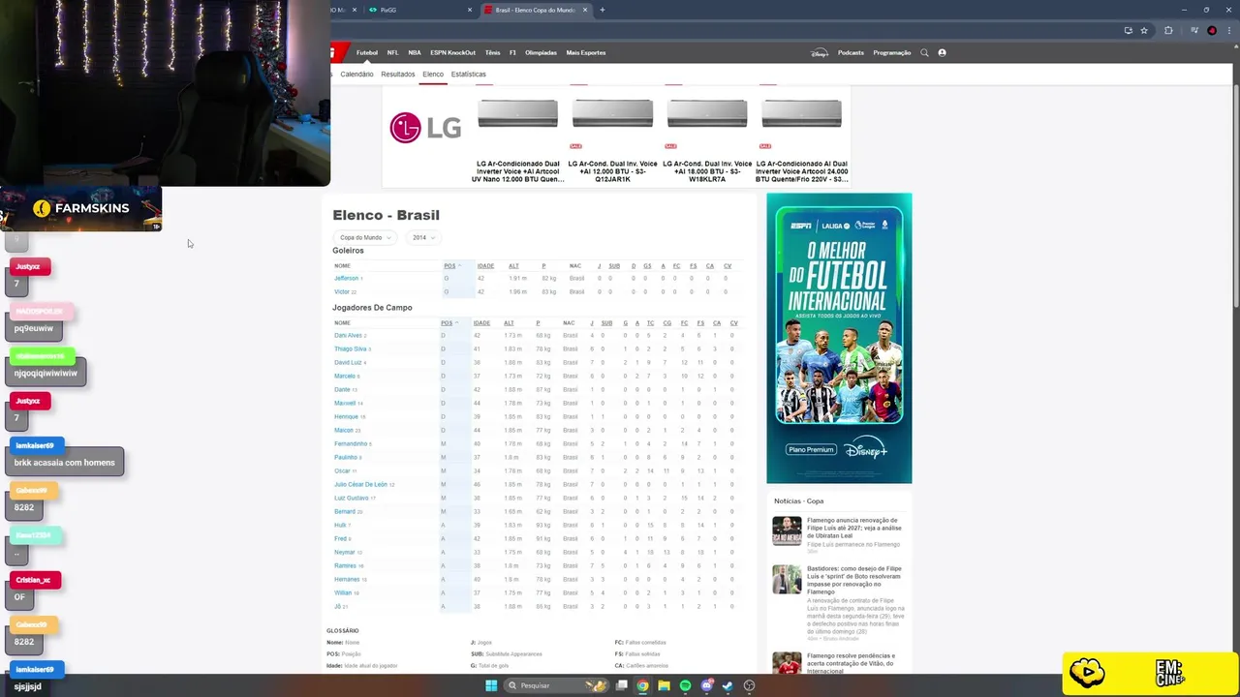Viewport: 1240px width, 697px height.
Task: Sort Goleiros table by GS column
Action: pos(647,265)
